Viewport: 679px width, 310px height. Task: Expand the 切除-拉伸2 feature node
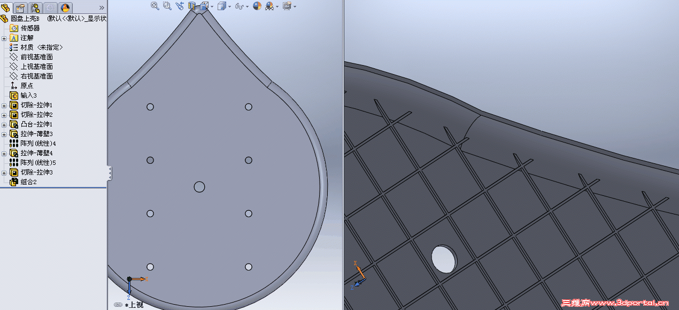click(4, 115)
